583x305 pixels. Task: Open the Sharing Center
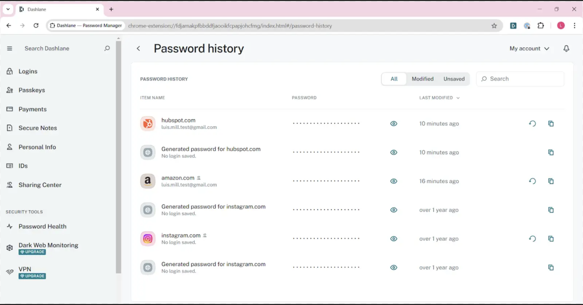[x=40, y=185]
